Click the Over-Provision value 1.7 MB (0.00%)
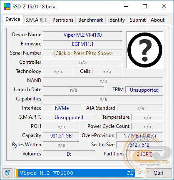The image size is (174, 180). [x=140, y=136]
